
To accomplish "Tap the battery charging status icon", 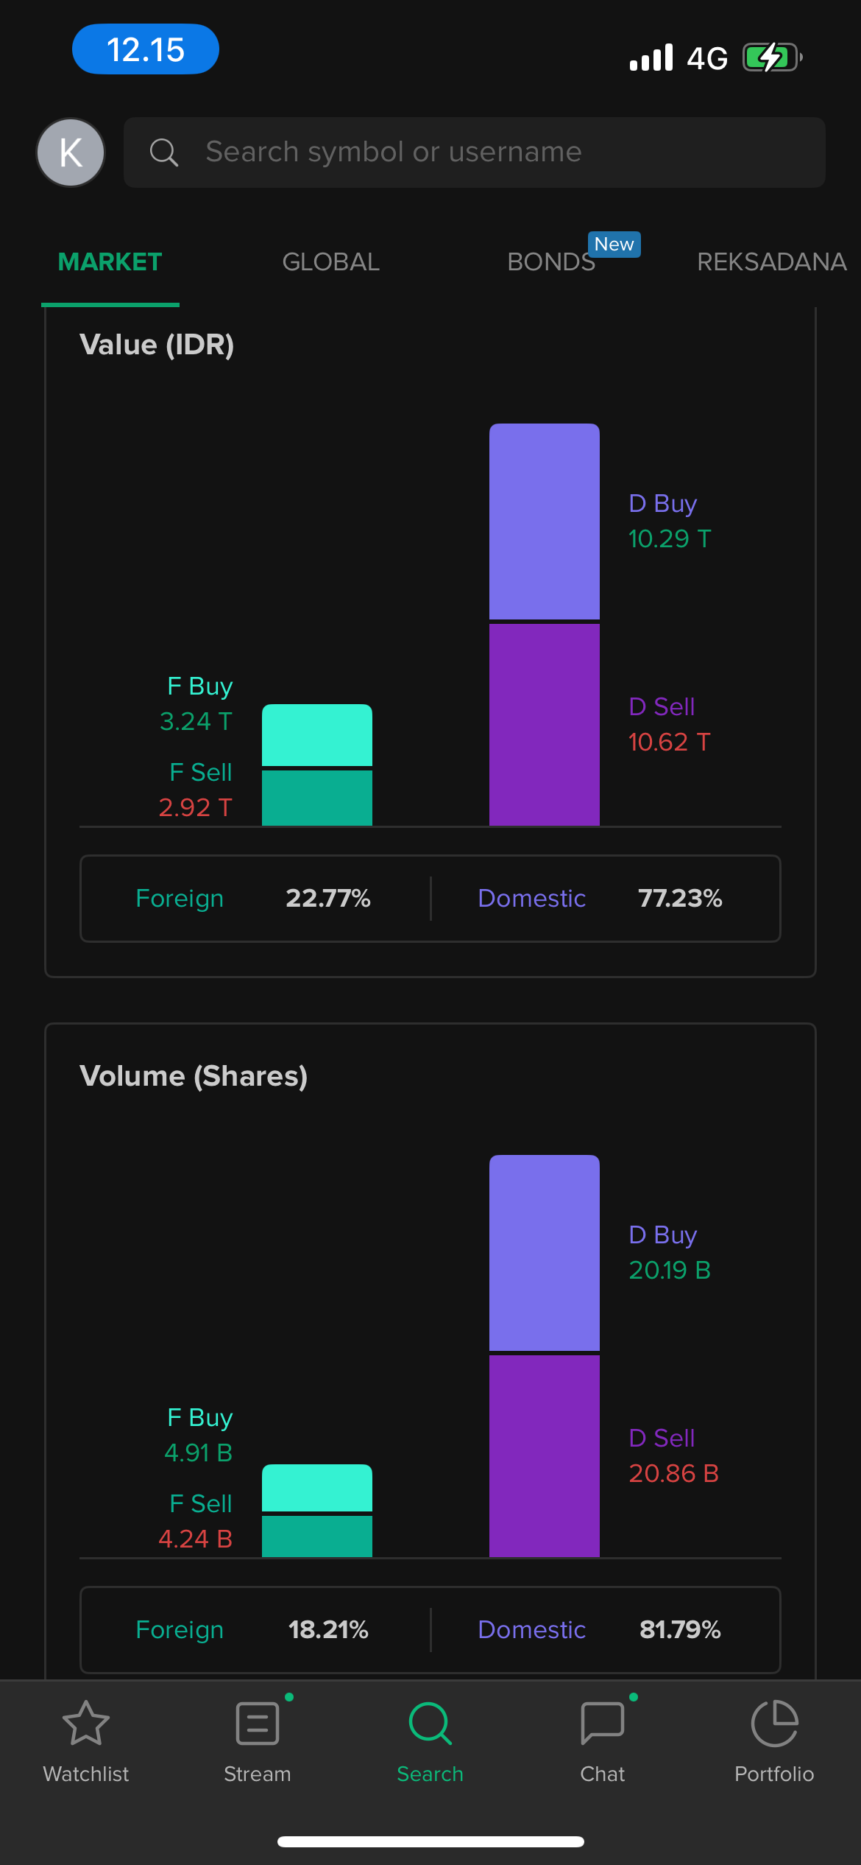I will pyautogui.click(x=770, y=57).
